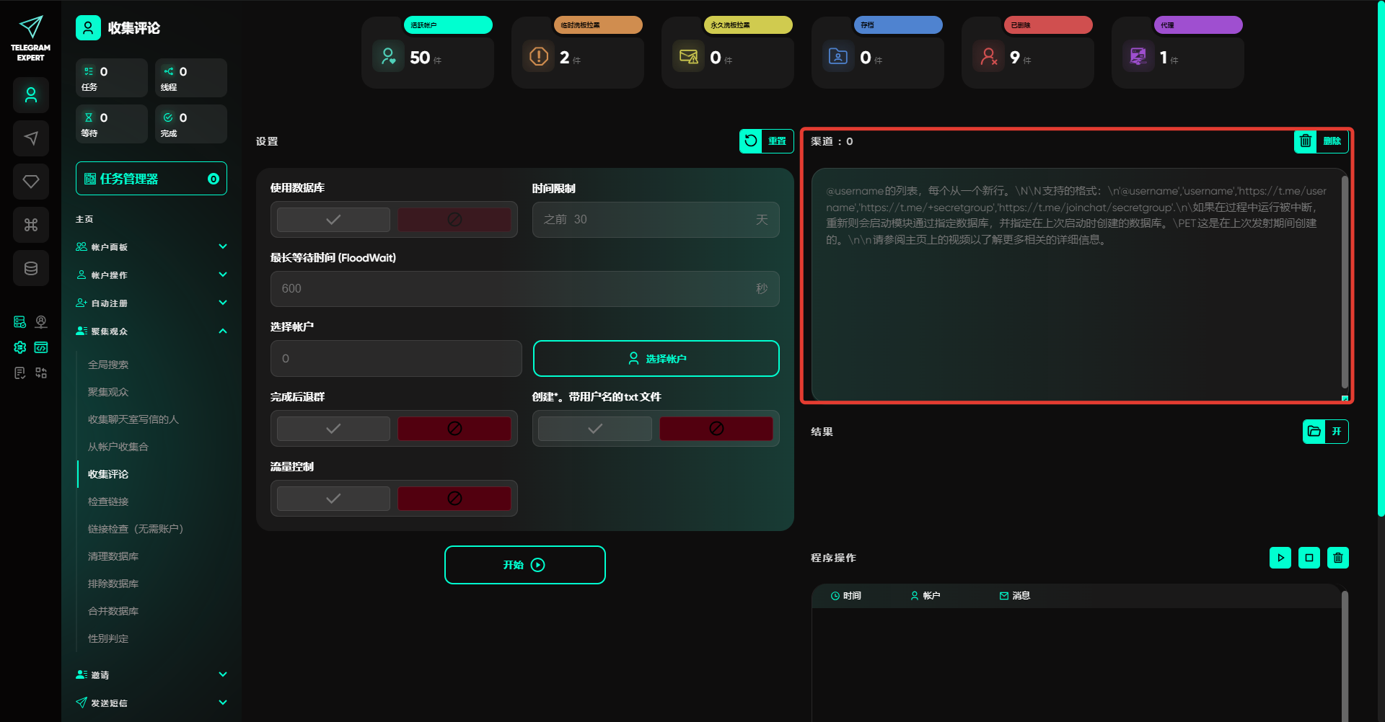Click the paper plane icon in left sidebar
The image size is (1385, 722).
[x=31, y=138]
